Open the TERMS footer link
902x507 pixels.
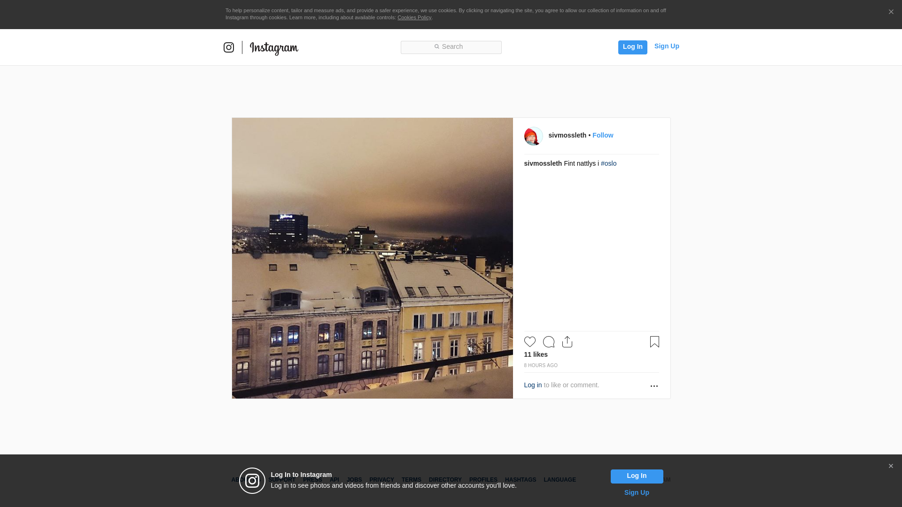pos(411,480)
